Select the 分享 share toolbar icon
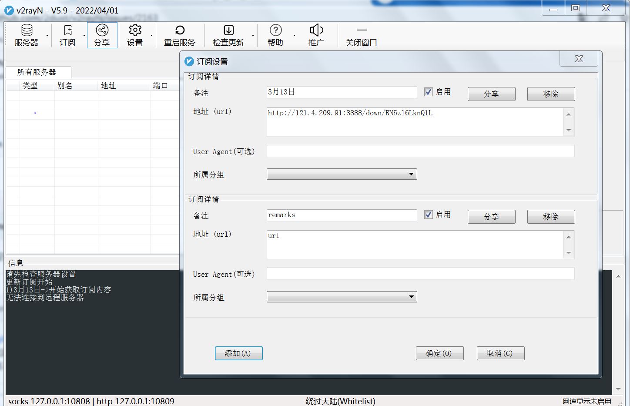The image size is (630, 406). click(x=102, y=35)
